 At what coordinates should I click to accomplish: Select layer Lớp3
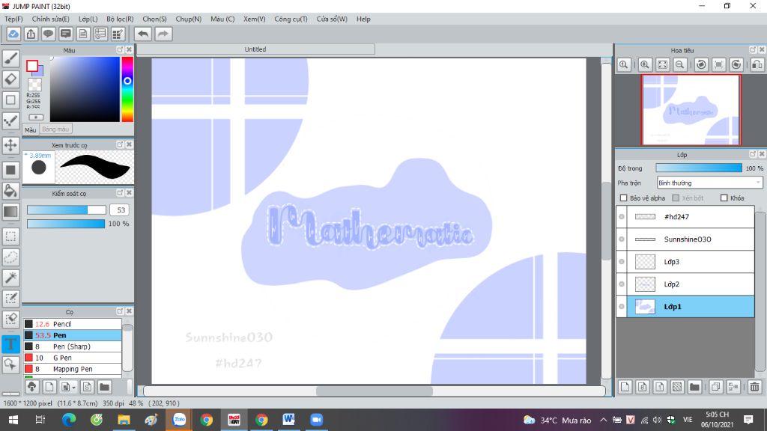tap(691, 261)
